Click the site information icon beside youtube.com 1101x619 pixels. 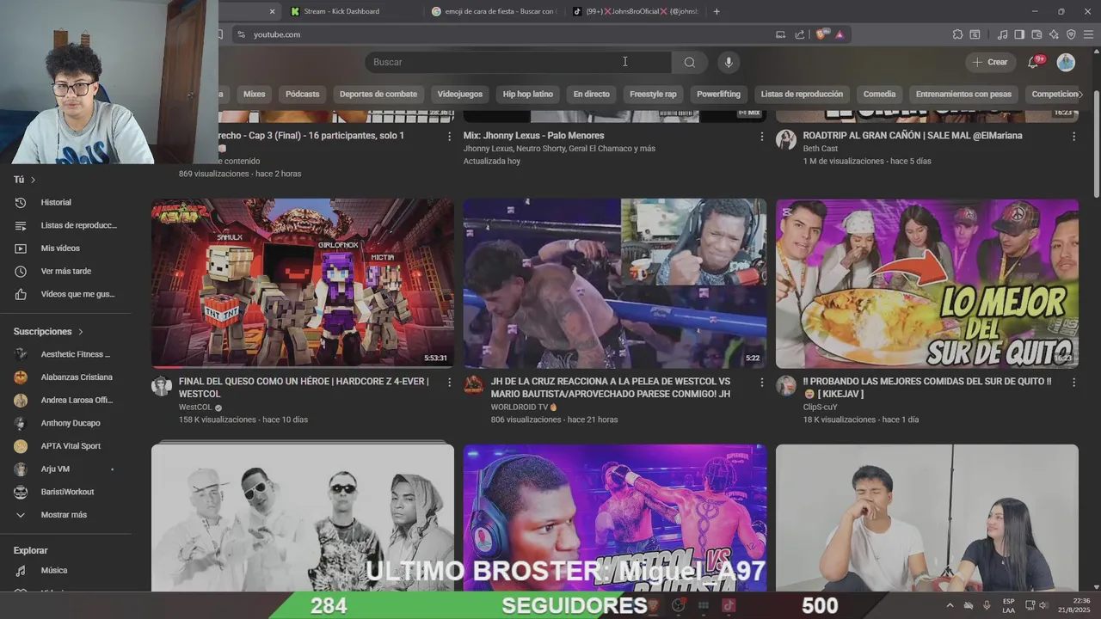coord(241,34)
